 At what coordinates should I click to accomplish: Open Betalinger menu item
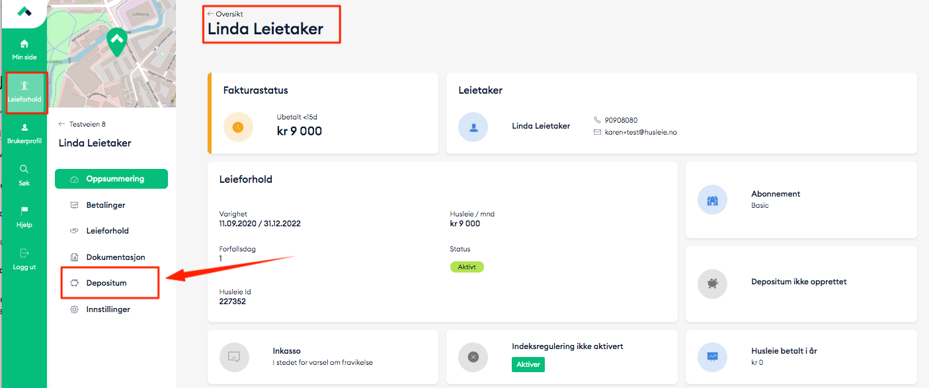105,205
